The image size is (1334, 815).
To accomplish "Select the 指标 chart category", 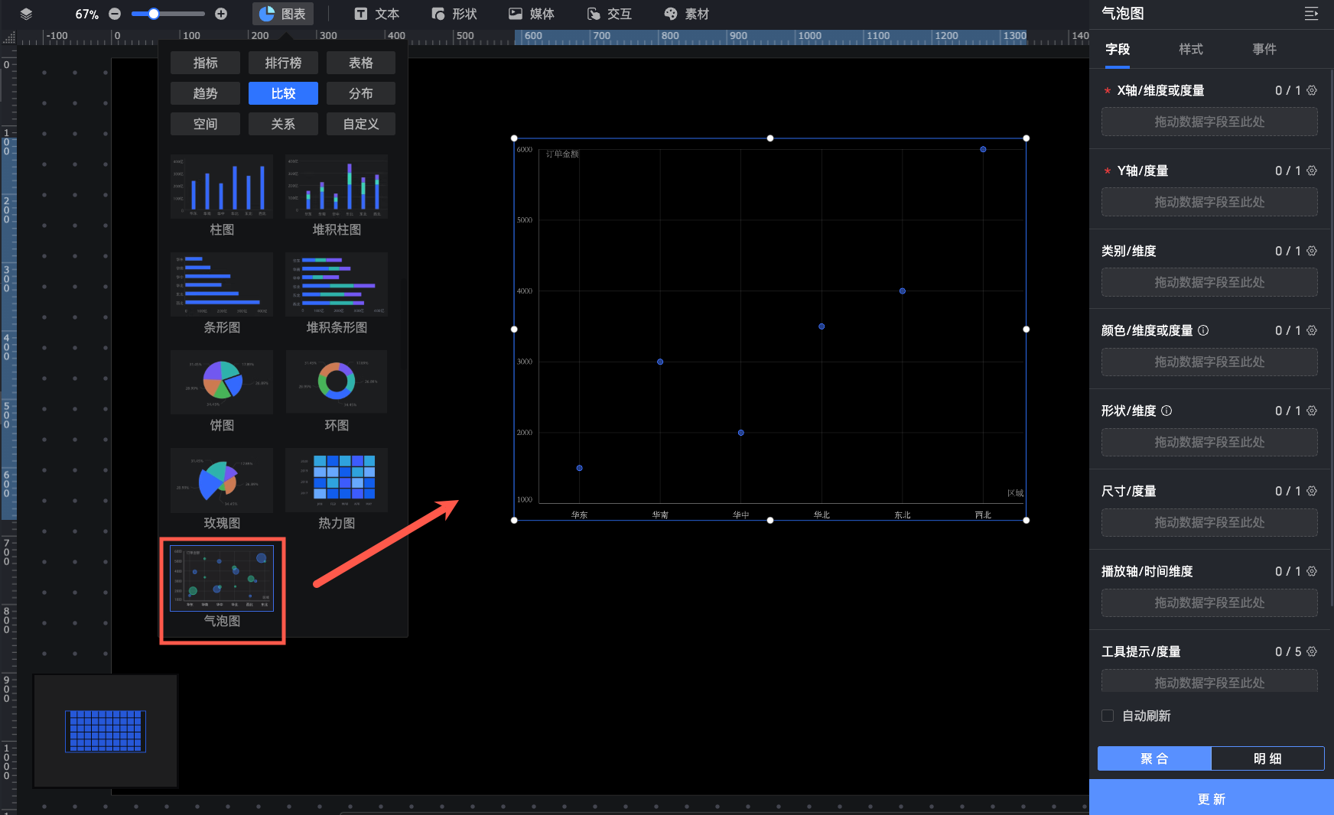I will point(205,63).
